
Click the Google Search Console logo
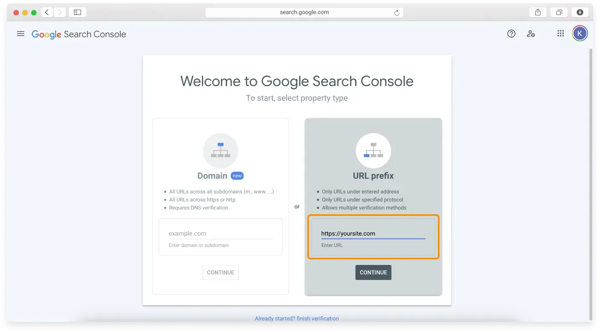(x=79, y=35)
